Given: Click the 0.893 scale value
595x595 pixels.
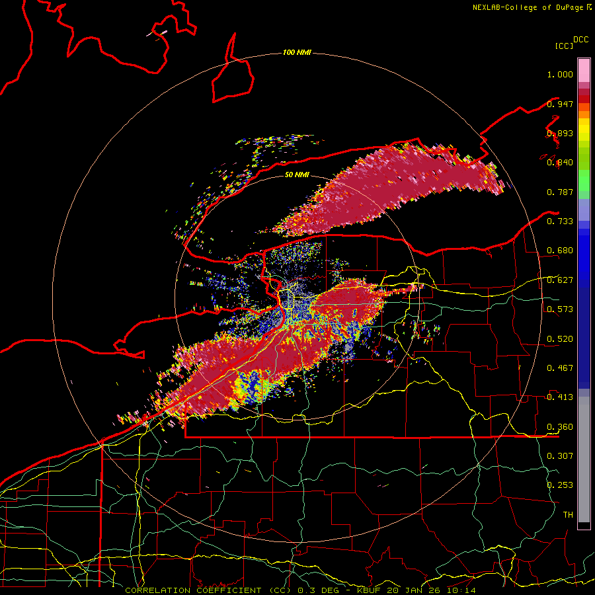Looking at the screenshot, I should pos(560,133).
